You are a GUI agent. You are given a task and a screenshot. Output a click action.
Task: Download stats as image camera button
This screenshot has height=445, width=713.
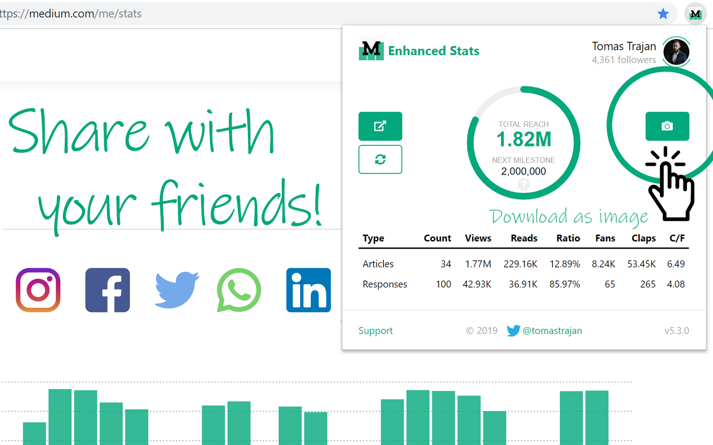667,126
